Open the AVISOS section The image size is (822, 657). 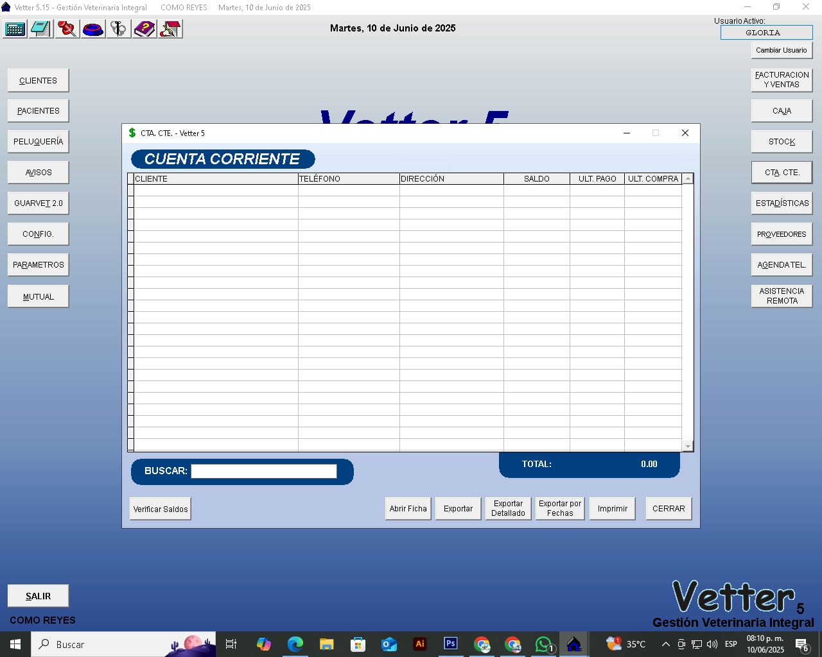coord(38,172)
